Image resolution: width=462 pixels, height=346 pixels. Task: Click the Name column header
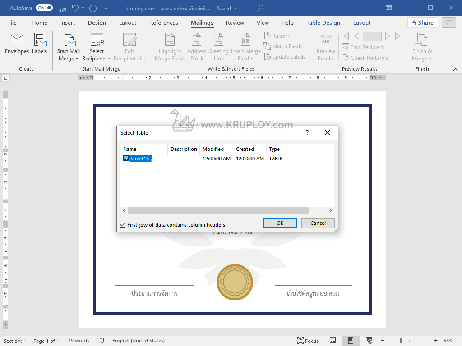(x=144, y=149)
